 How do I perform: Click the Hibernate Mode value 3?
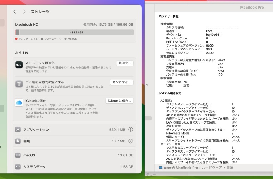pyautogui.click(x=232, y=133)
